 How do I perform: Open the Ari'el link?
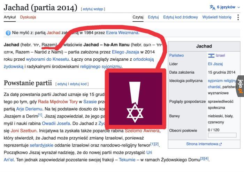(9, 160)
